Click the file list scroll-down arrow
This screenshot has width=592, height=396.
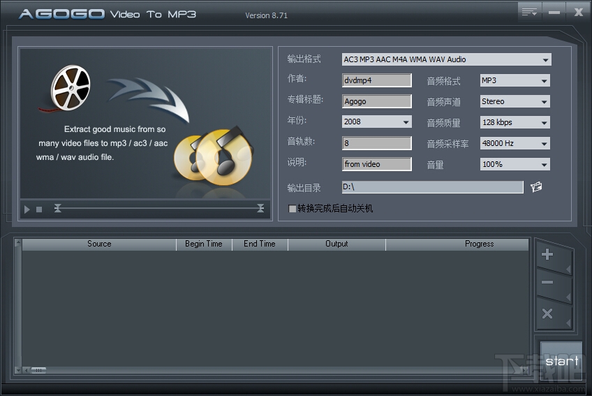click(x=17, y=370)
